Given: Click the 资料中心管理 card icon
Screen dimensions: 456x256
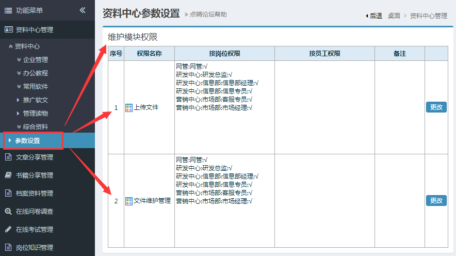Looking at the screenshot, I should point(8,29).
